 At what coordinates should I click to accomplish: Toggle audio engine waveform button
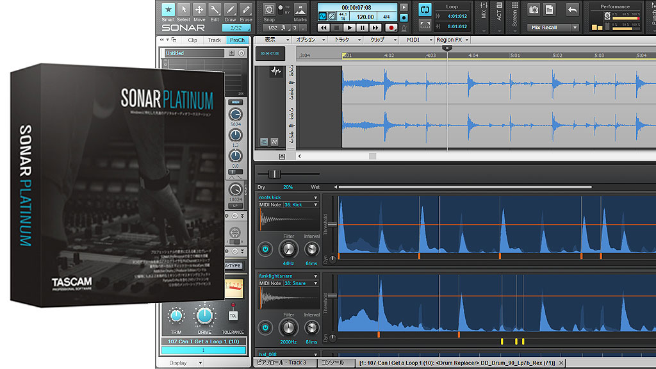(323, 17)
